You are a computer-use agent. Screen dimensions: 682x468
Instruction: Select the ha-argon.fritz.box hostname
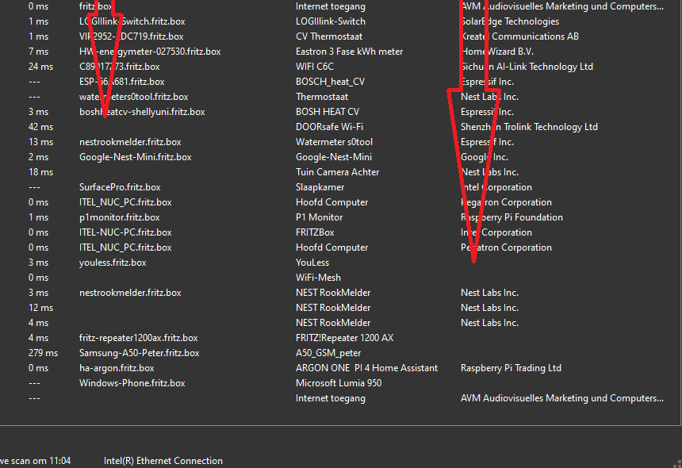click(x=117, y=368)
